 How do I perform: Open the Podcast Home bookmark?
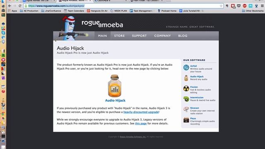[x=167, y=11]
